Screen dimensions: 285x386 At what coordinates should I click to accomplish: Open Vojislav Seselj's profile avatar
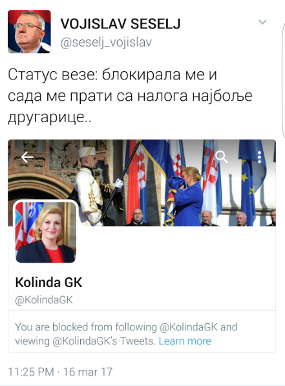click(29, 32)
